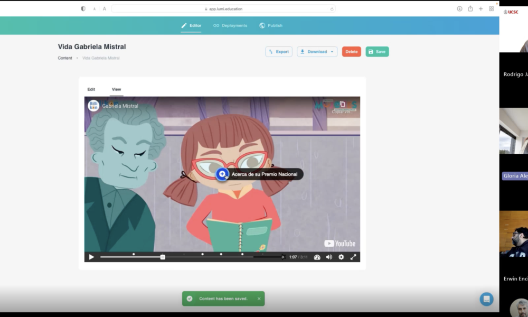
Task: Click the Billiken channel avatar
Action: tap(93, 106)
